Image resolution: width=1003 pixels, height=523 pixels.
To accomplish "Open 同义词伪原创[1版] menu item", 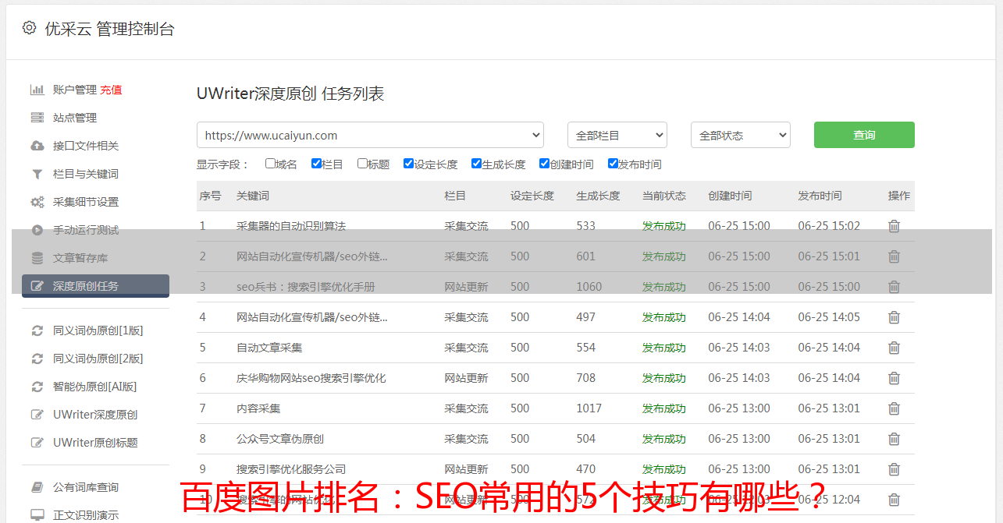I will (98, 330).
